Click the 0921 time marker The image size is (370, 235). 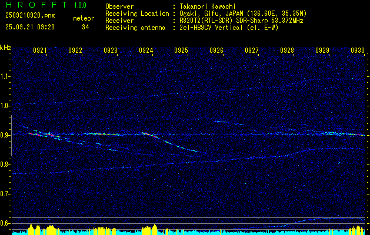[40, 51]
